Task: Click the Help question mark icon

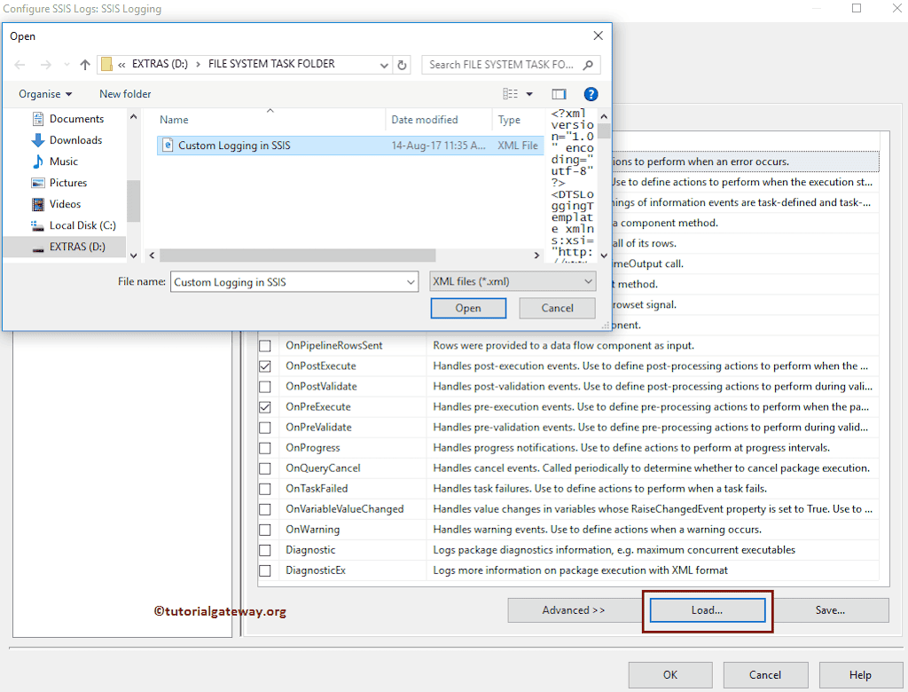Action: (x=591, y=94)
